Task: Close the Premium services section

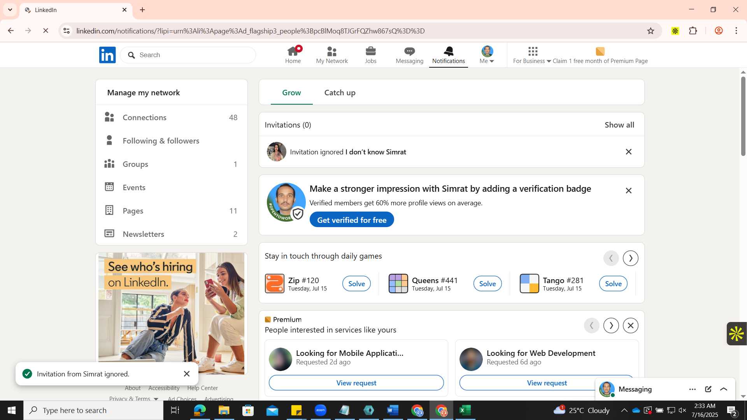Action: pos(630,325)
